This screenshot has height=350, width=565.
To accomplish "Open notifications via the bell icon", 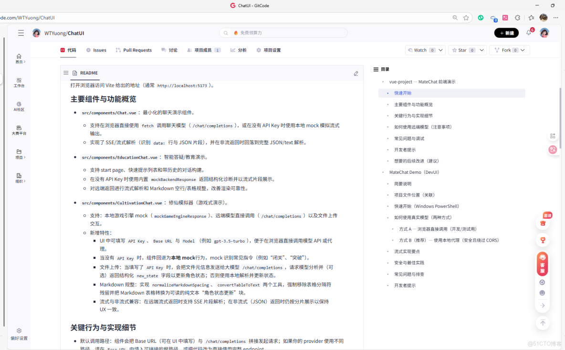I will (x=528, y=32).
